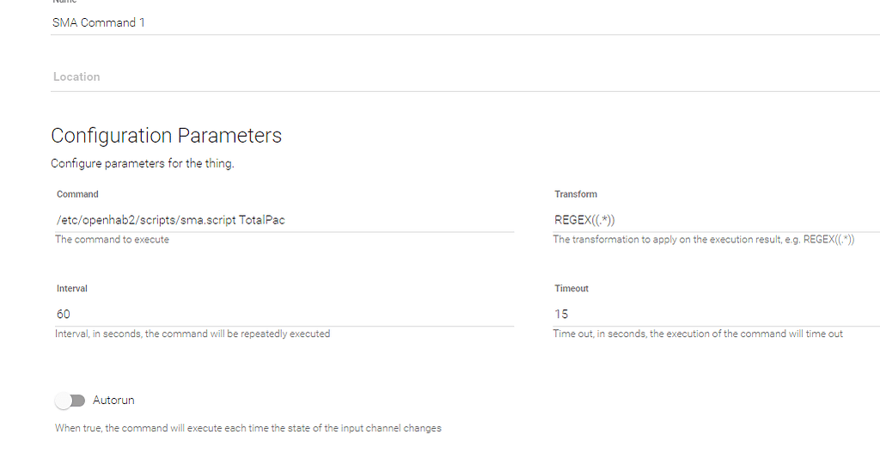This screenshot has height=465, width=880.
Task: Click the hint text below the Timeout field
Action: coord(698,333)
